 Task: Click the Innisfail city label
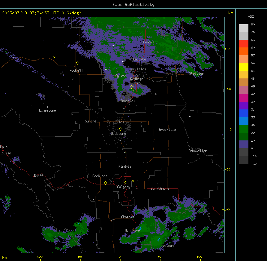pos(129,101)
